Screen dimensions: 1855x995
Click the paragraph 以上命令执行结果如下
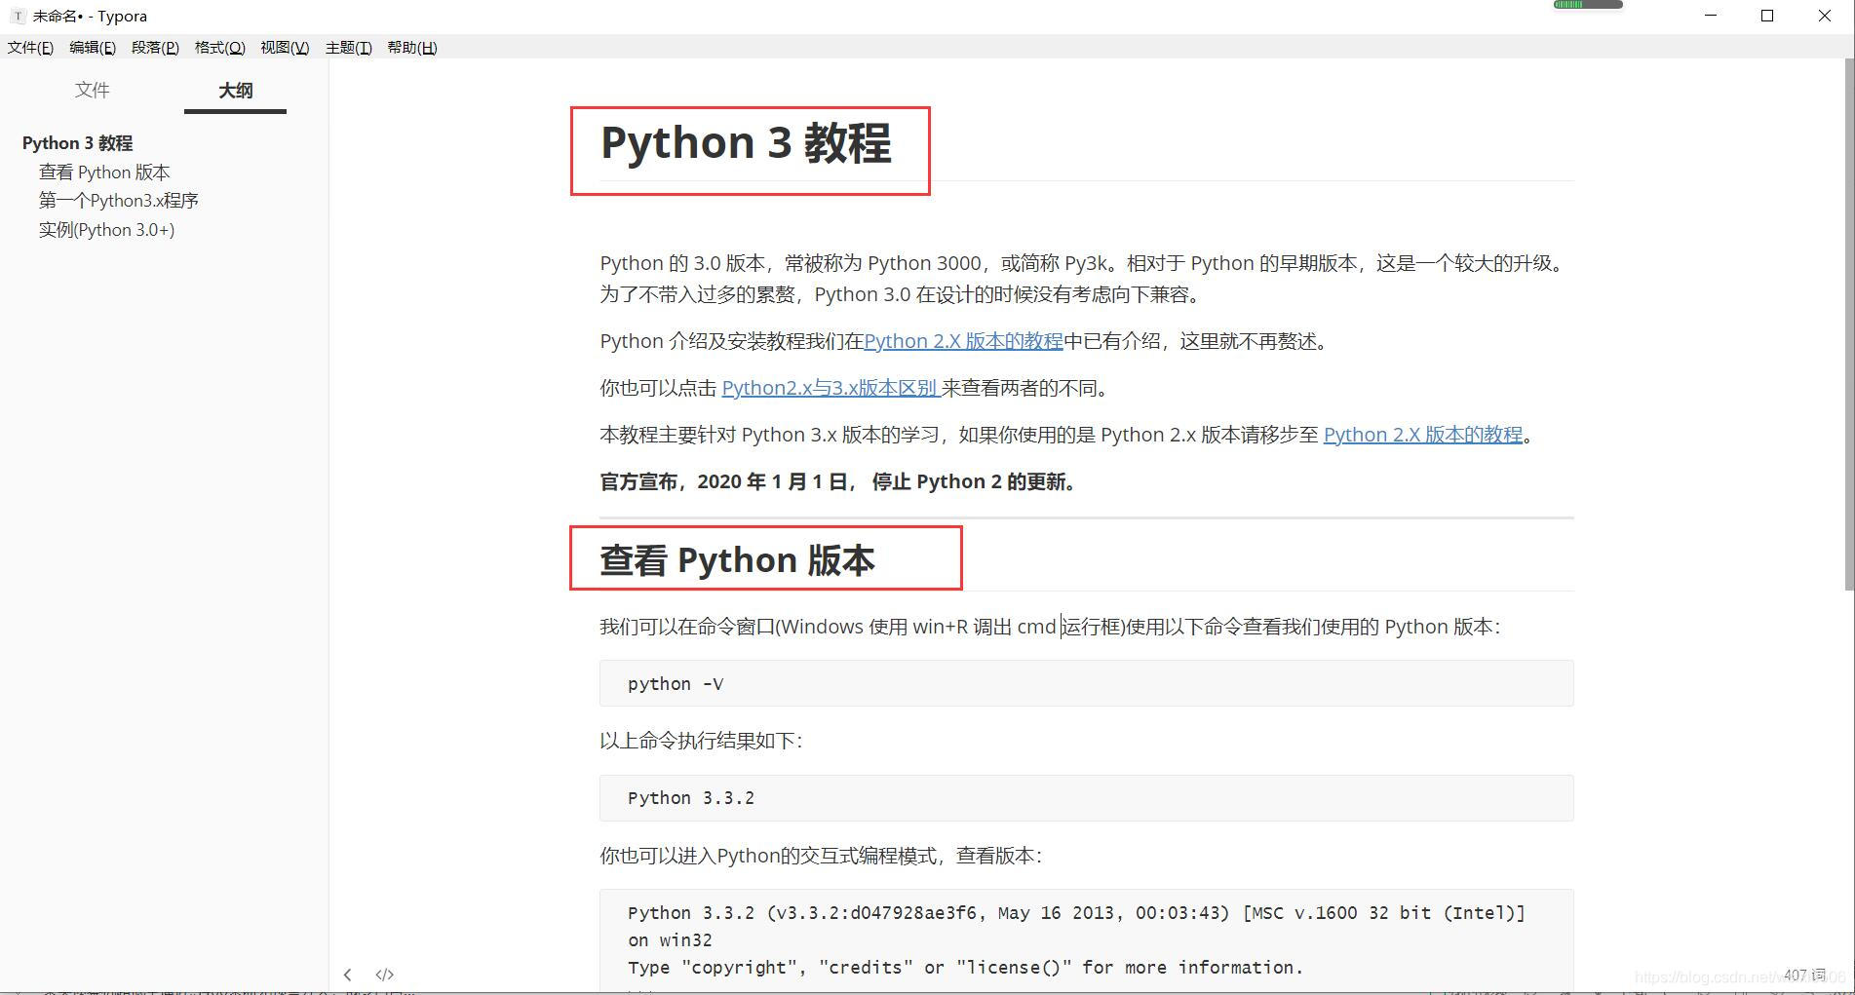[701, 741]
